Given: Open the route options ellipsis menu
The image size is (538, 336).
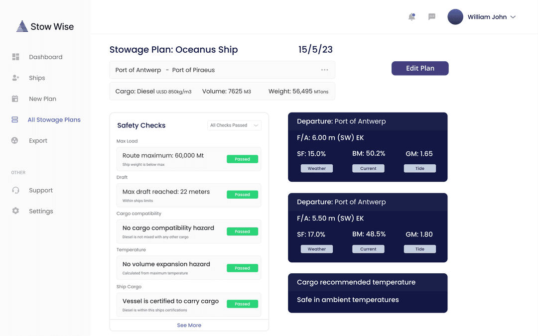Looking at the screenshot, I should [x=325, y=70].
